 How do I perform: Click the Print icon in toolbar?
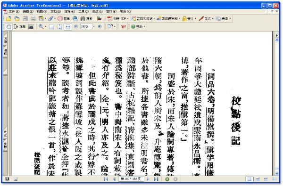[33, 18]
